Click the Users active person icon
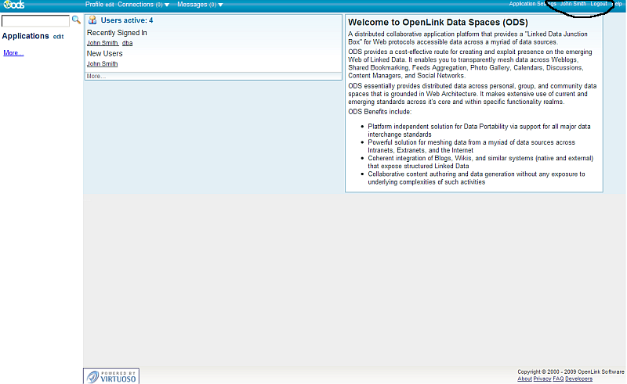This screenshot has width=627, height=384. (x=92, y=20)
